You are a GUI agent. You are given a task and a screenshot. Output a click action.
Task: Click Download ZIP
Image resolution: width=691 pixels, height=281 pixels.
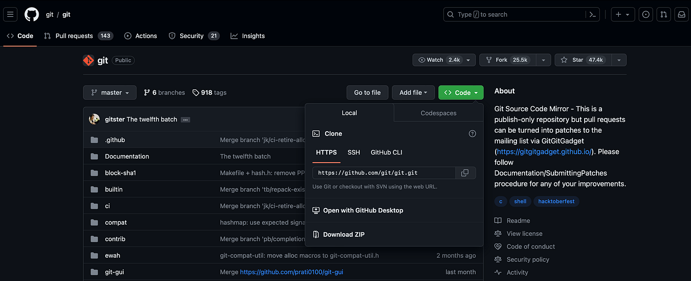click(344, 234)
